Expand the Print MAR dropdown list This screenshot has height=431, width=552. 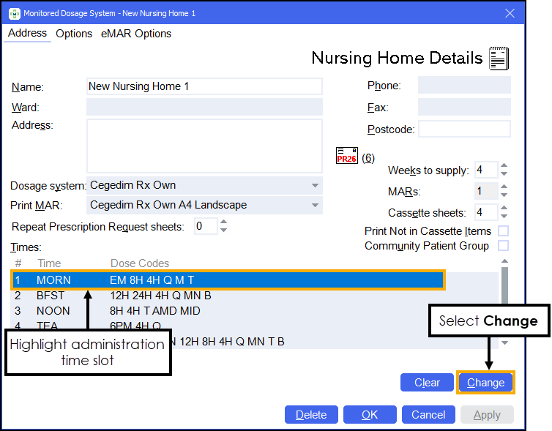coord(315,205)
